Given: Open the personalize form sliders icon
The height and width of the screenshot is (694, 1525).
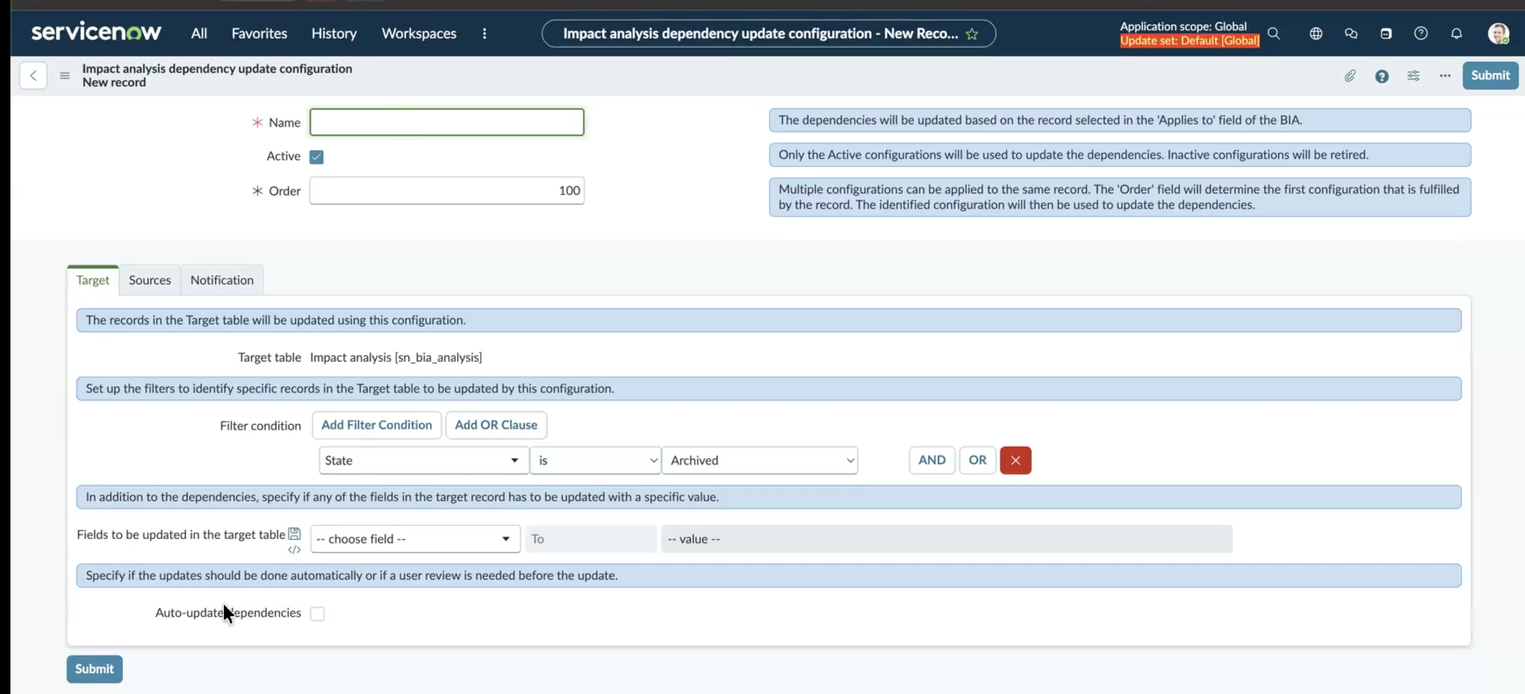Looking at the screenshot, I should click(1413, 76).
